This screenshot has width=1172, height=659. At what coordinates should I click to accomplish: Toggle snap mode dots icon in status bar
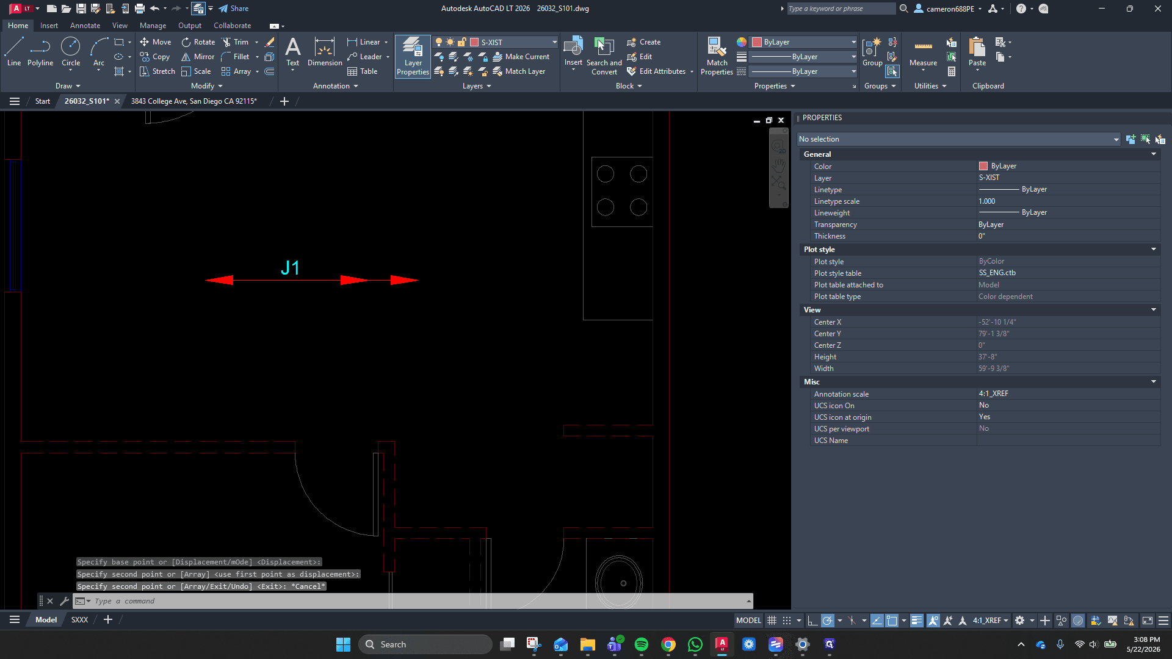787,621
